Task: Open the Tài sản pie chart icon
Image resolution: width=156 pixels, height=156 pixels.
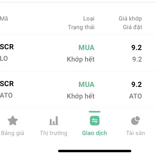Action: pyautogui.click(x=135, y=120)
